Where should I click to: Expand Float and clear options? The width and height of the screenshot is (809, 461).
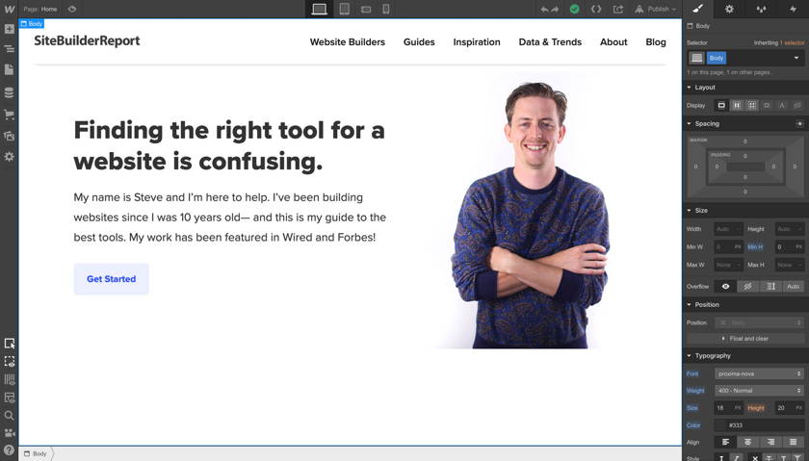point(745,338)
